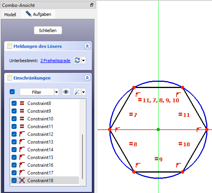This screenshot has width=212, height=193.
Task: Click the equality marker labeled 11, 7, 8, 9, 10
Action: coord(158,100)
